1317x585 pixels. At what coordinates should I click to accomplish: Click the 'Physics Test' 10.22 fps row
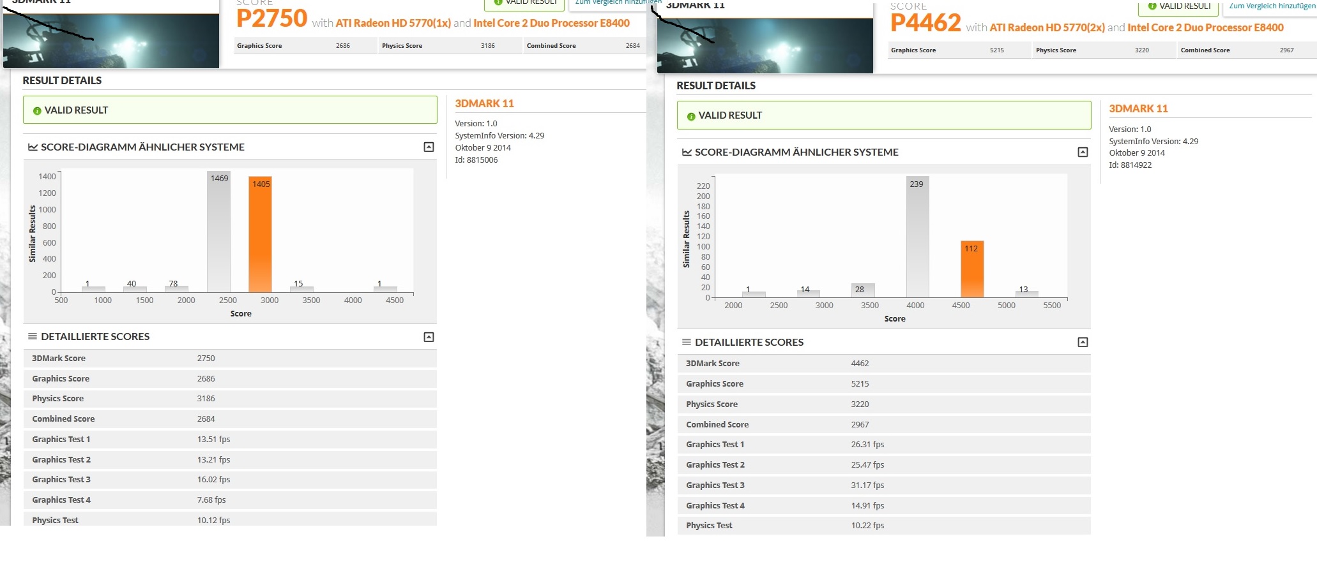[x=884, y=526]
